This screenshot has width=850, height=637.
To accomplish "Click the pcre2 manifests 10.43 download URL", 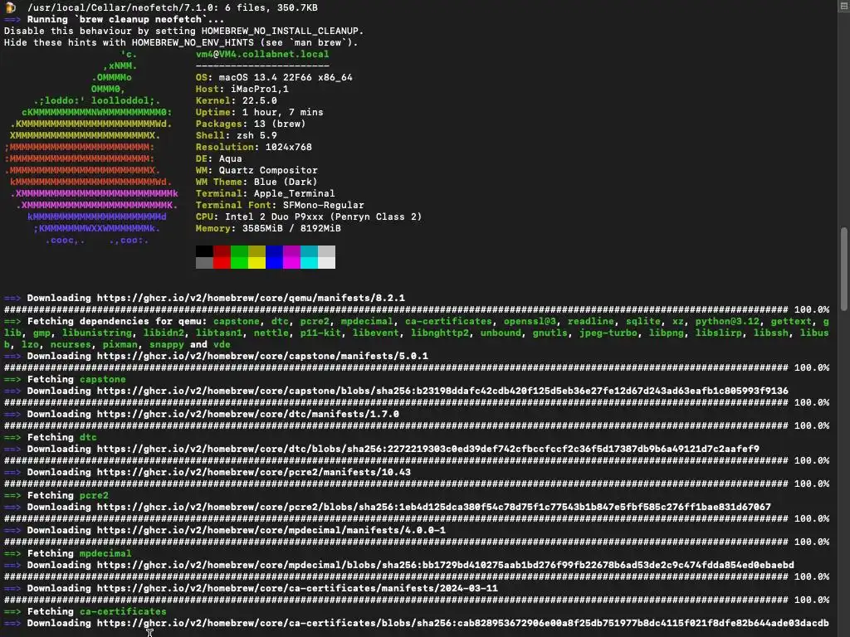I will 254,472.
